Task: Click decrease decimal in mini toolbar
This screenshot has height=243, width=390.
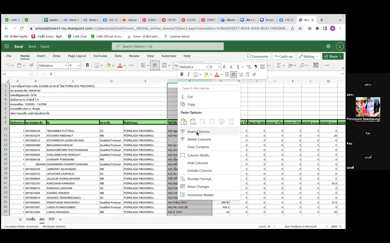Action: pyautogui.click(x=247, y=75)
